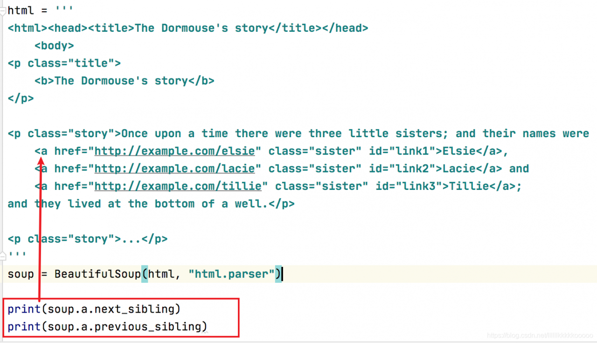Open the http://example.com/lacie link
The height and width of the screenshot is (343, 597).
point(175,168)
